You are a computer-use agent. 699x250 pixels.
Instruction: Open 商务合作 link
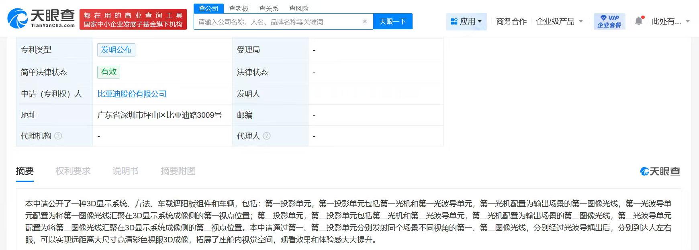(x=511, y=21)
